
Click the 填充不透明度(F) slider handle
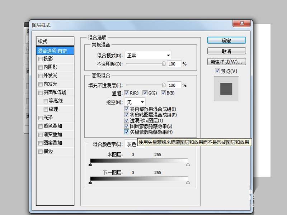164,85
